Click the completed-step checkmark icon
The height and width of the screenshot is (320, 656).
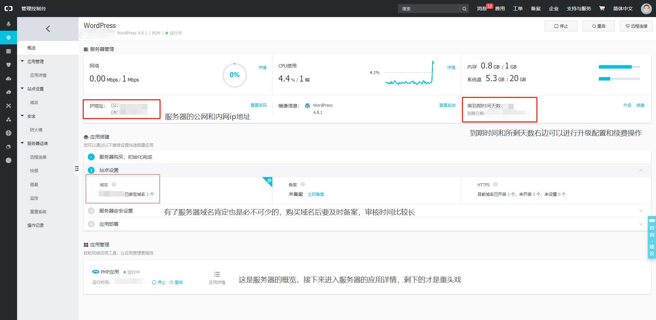(x=91, y=157)
